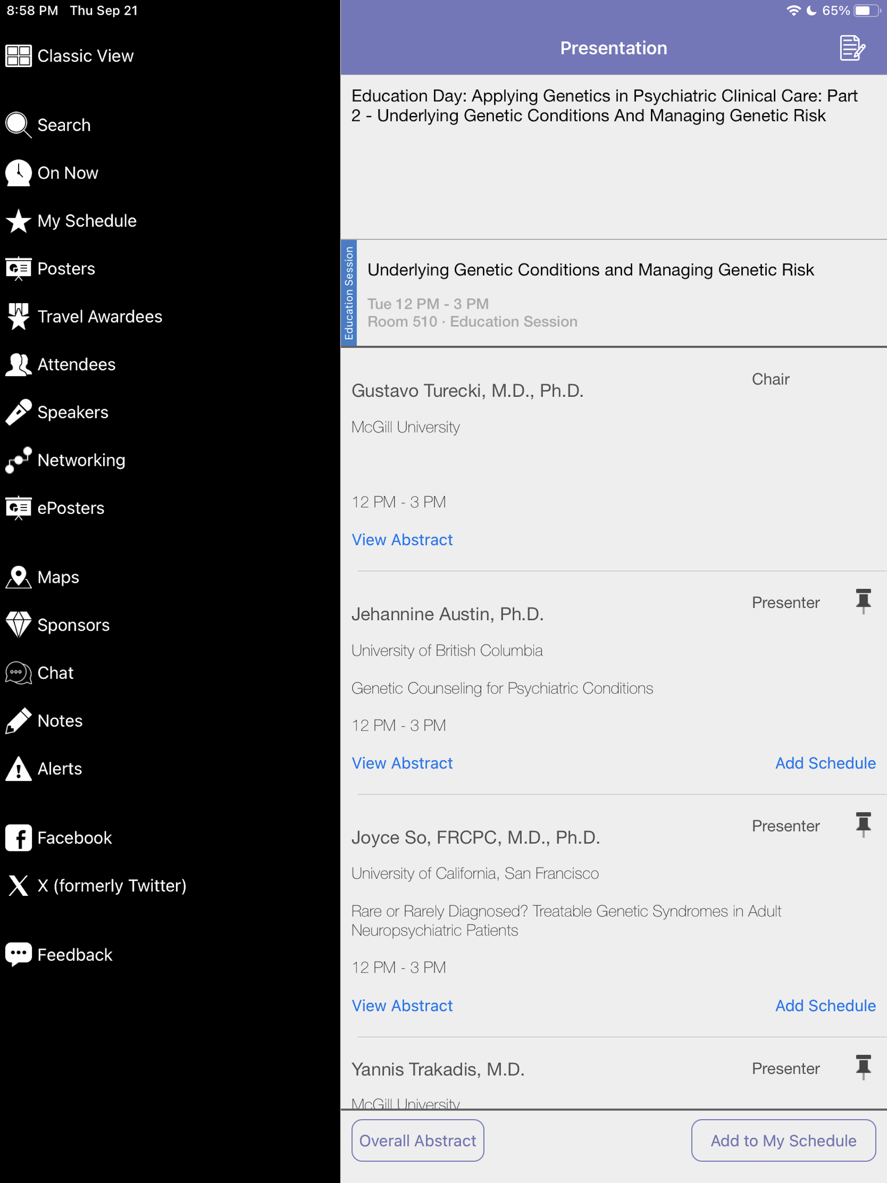Tap the Speakers microphone icon

(18, 412)
